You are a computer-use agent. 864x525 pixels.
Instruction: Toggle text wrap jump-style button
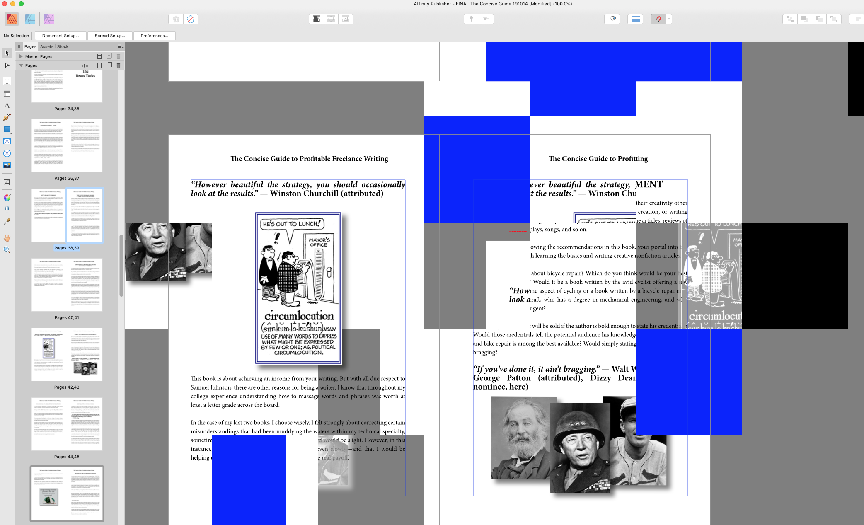(x=317, y=19)
